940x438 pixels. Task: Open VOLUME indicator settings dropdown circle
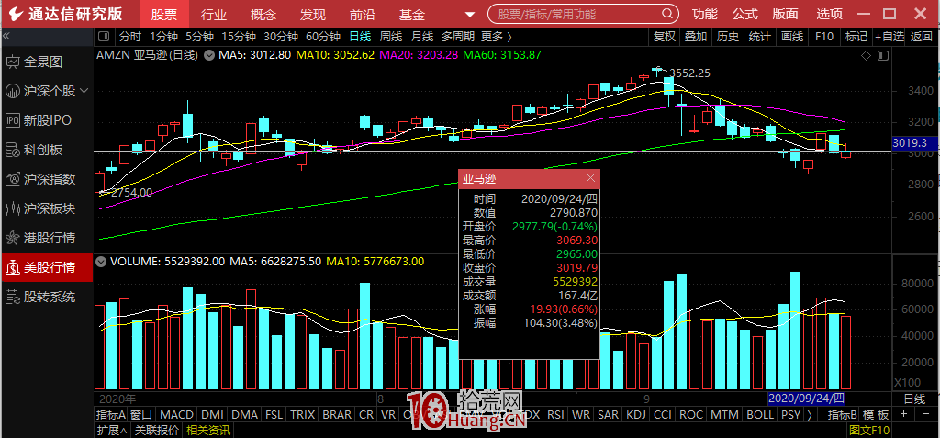pos(101,262)
